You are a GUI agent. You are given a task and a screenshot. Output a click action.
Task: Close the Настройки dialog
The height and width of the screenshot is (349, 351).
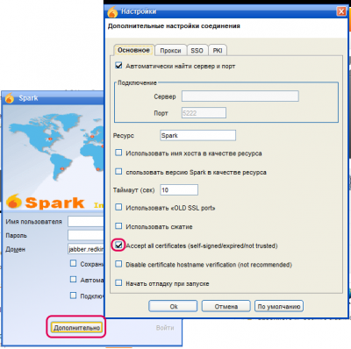point(341,11)
